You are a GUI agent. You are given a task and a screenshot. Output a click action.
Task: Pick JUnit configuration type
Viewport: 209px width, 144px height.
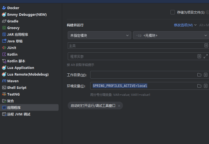29,48
